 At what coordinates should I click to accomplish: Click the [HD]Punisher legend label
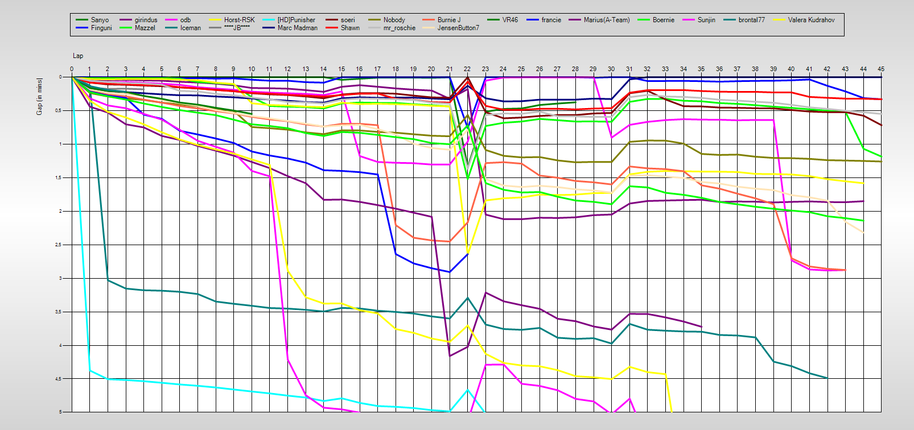pyautogui.click(x=296, y=20)
